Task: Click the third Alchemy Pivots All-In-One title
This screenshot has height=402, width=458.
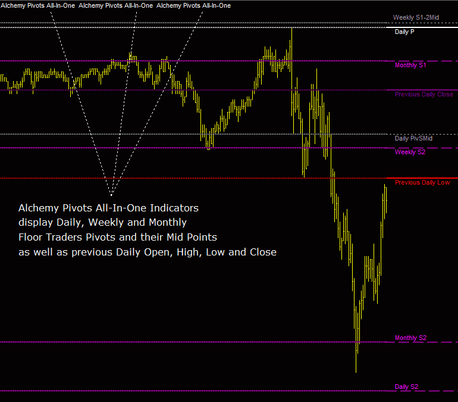Action: (x=193, y=5)
